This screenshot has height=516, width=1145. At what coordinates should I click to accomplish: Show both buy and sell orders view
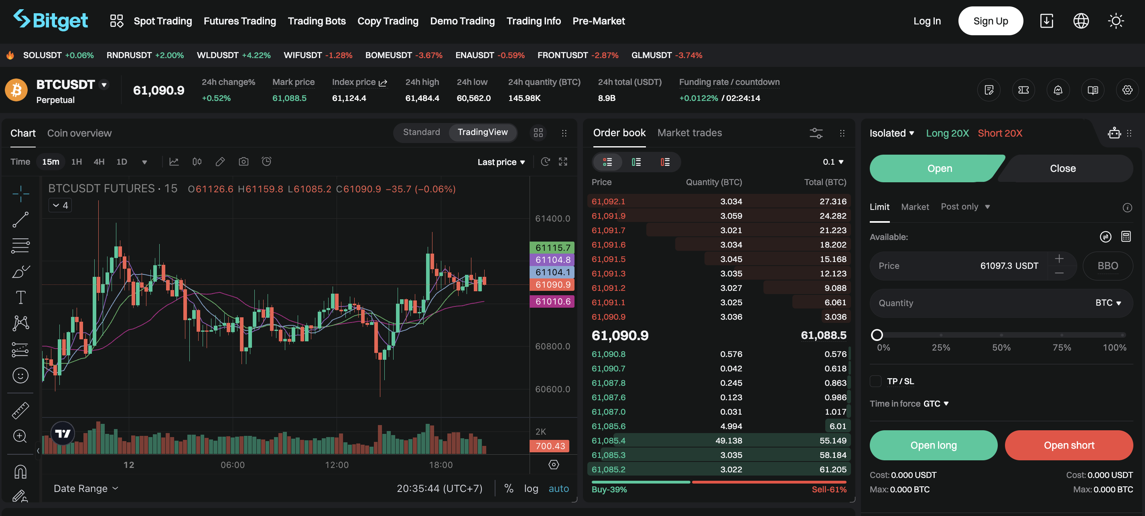click(607, 162)
